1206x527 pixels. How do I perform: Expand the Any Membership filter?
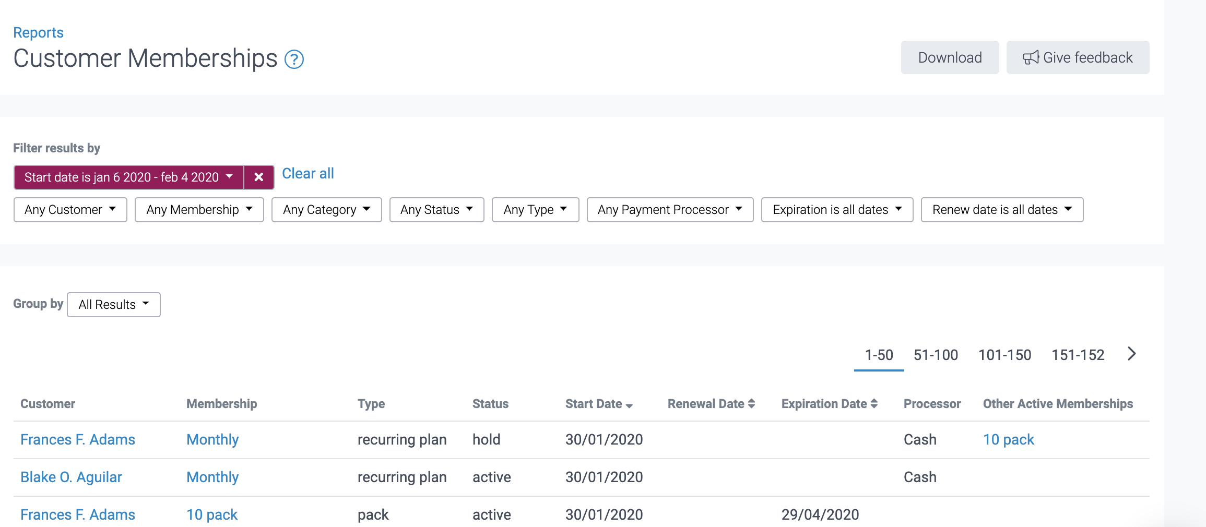click(x=199, y=210)
